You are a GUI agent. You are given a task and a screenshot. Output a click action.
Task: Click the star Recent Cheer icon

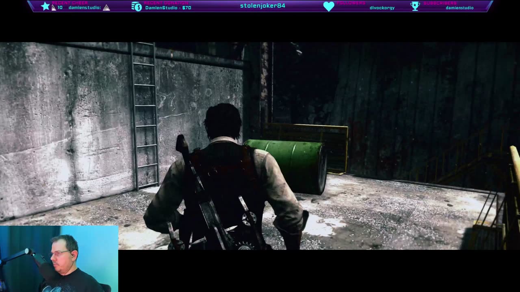pyautogui.click(x=45, y=6)
